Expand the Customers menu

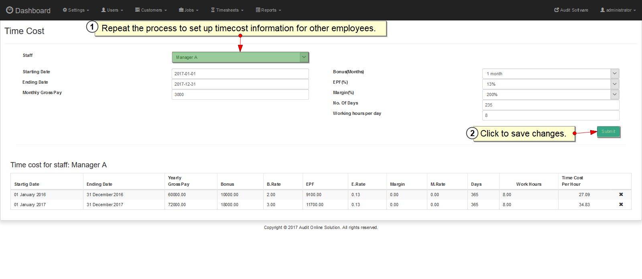[151, 10]
